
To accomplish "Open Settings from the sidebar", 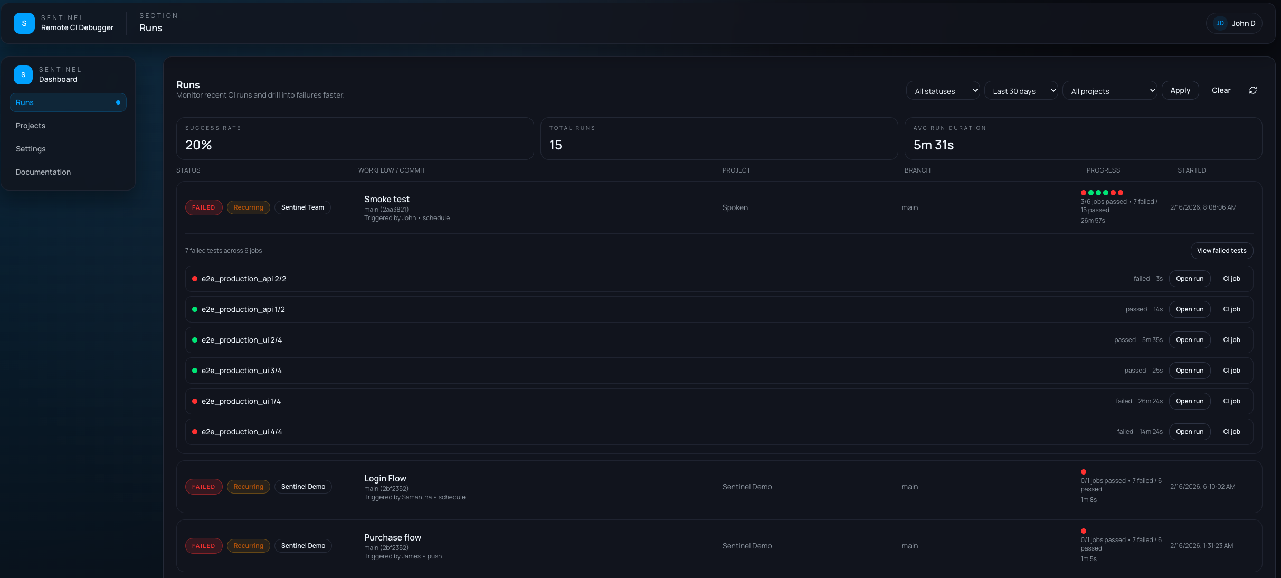I will coord(31,149).
